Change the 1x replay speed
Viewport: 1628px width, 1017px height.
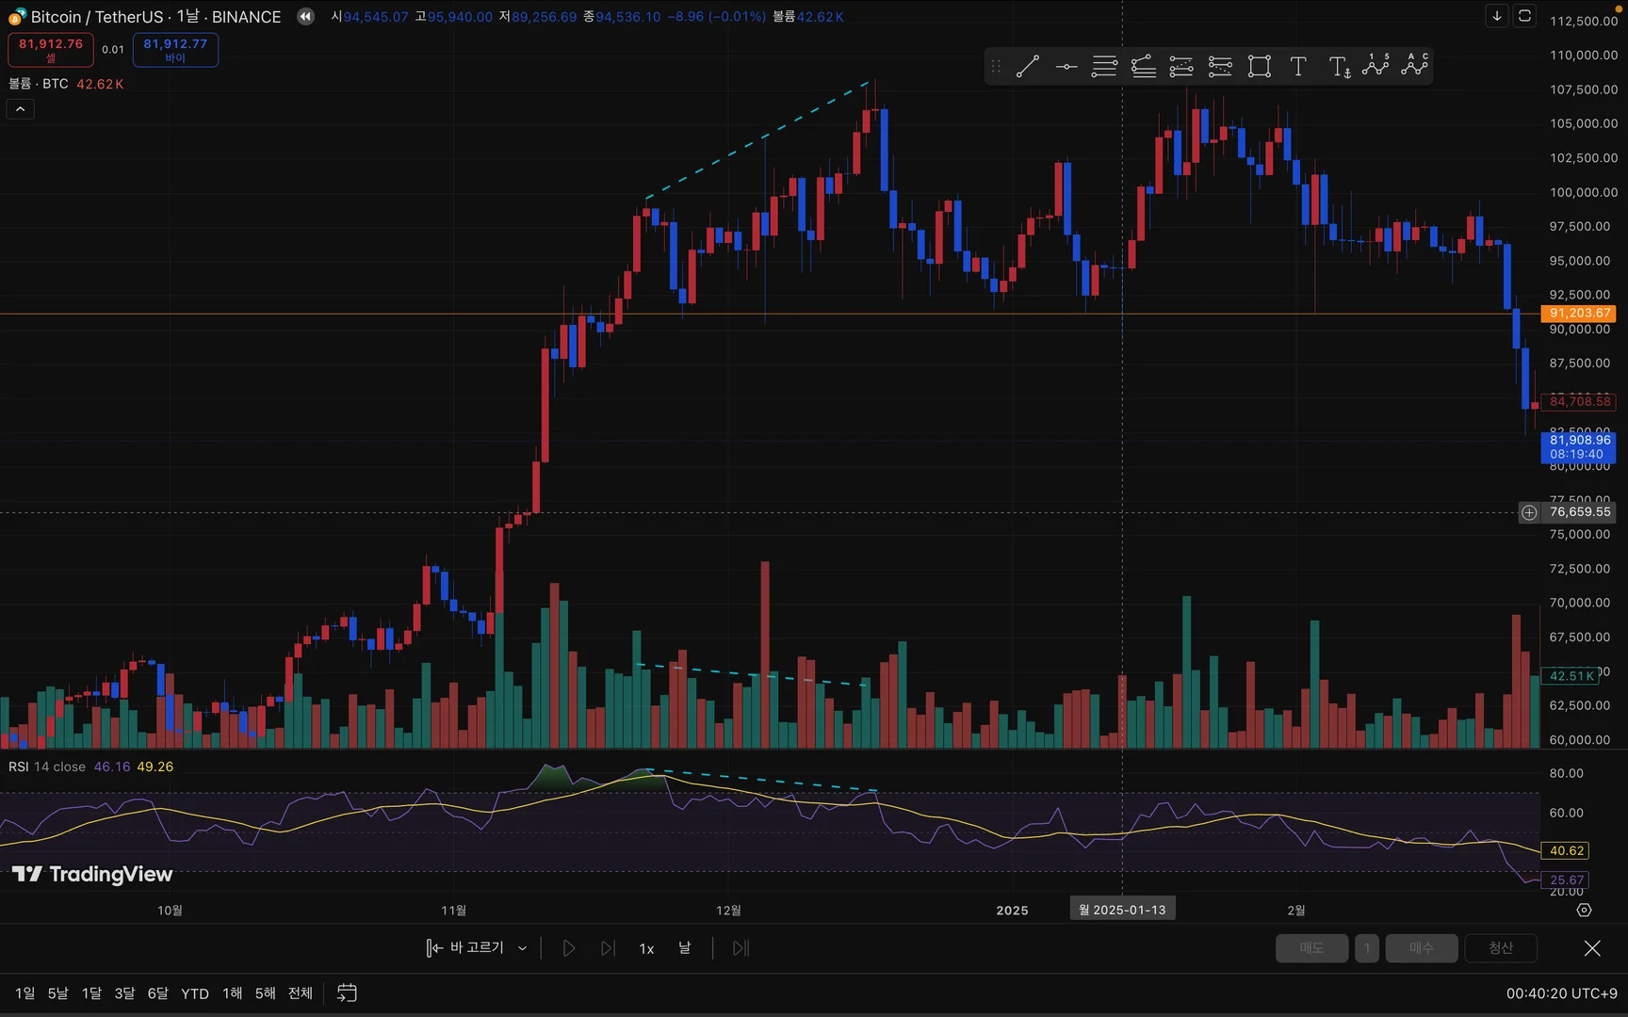646,948
